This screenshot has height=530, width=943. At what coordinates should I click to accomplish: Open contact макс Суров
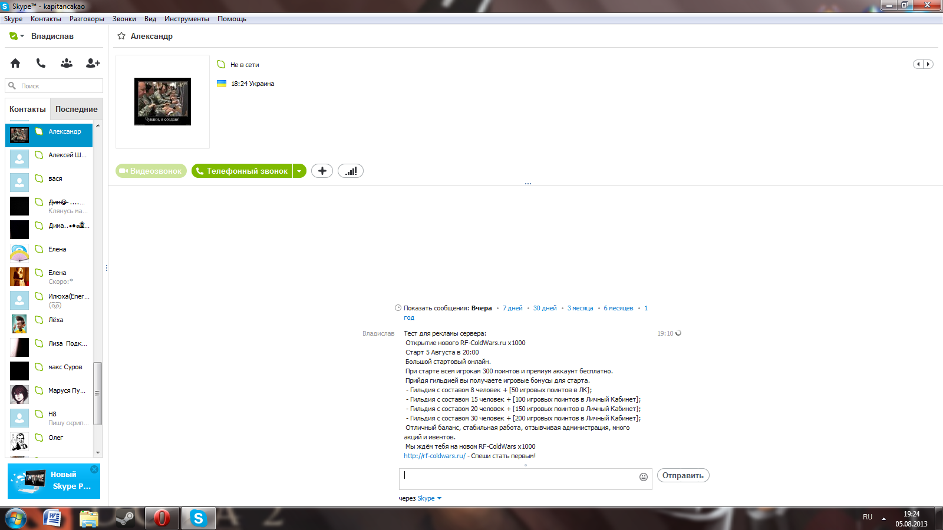49,370
